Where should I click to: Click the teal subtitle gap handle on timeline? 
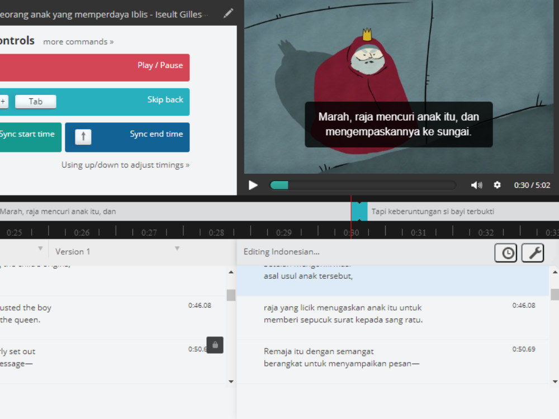(x=359, y=211)
